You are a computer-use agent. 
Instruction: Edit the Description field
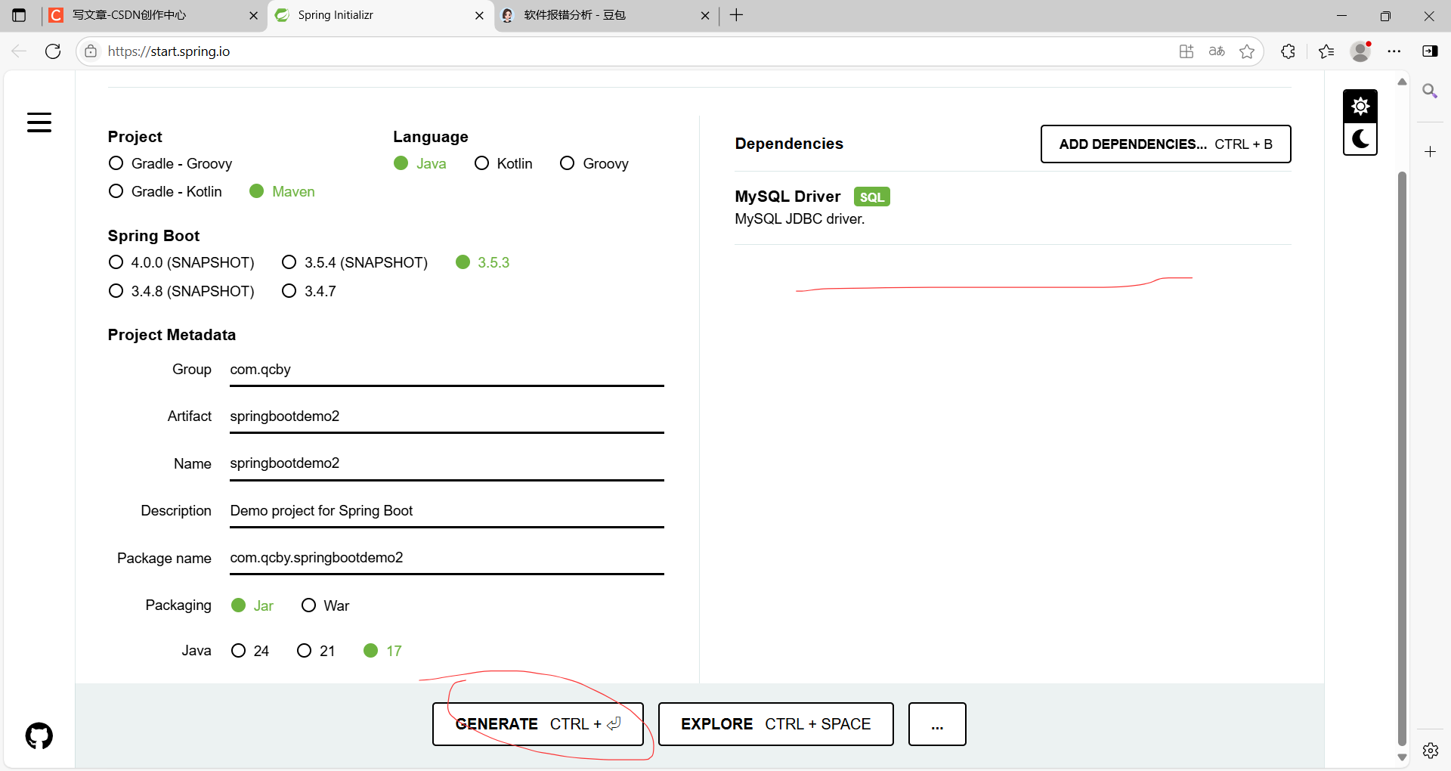coord(447,511)
